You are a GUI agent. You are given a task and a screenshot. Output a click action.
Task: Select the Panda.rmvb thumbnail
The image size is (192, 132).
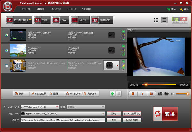click(x=18, y=50)
